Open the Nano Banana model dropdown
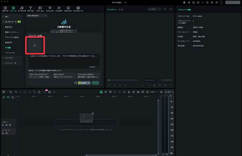 (37, 16)
